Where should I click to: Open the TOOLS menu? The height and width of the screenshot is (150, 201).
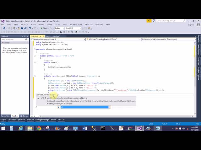click(x=57, y=25)
